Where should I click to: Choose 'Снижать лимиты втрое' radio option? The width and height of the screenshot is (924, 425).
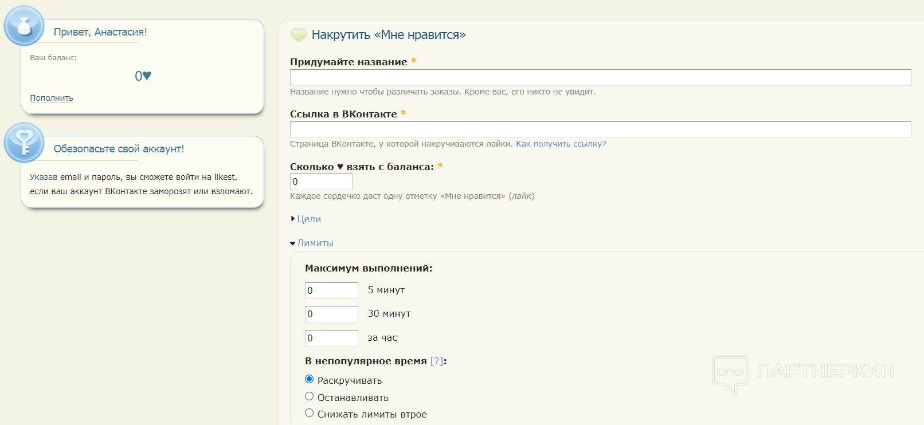click(x=310, y=413)
